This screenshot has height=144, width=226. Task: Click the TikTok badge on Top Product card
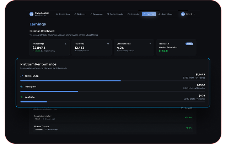click(189, 44)
